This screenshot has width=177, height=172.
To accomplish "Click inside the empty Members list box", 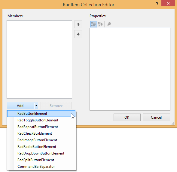I will point(39,59).
